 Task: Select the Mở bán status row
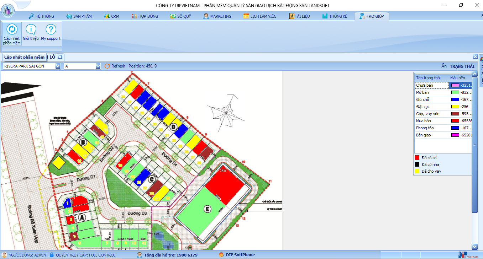[x=443, y=92]
